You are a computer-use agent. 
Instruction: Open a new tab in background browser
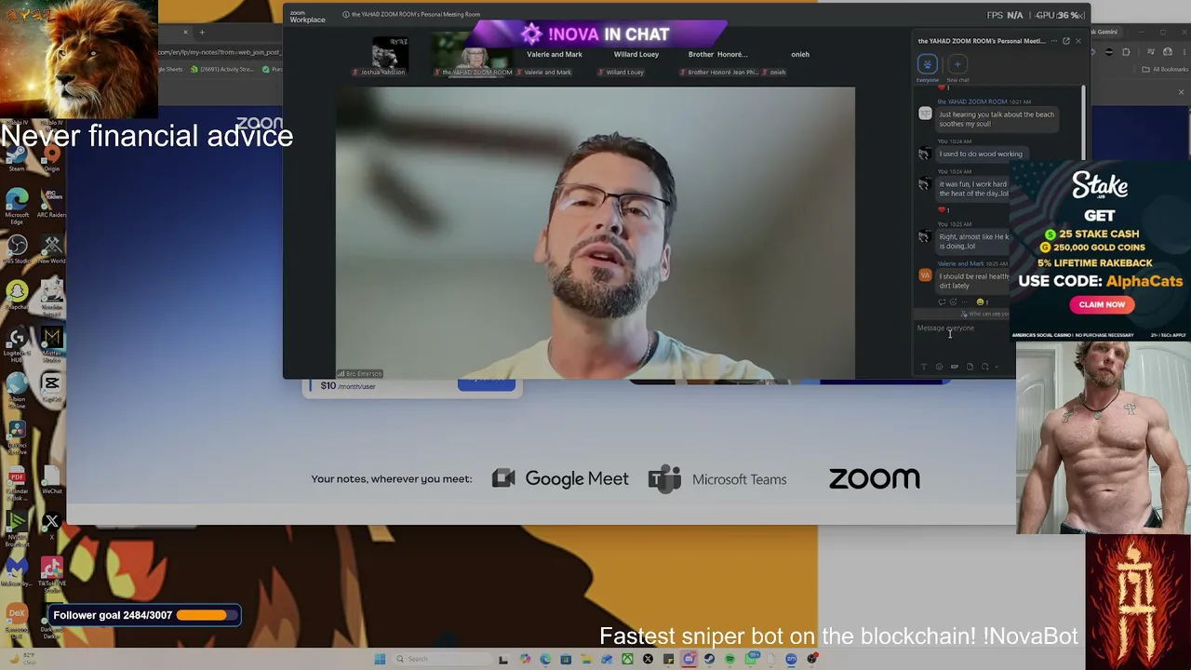[202, 33]
